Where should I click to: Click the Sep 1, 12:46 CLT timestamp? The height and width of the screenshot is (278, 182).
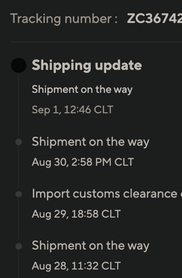72,110
